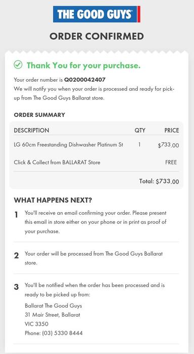Click the PRICE column header
The image size is (194, 354).
click(172, 130)
